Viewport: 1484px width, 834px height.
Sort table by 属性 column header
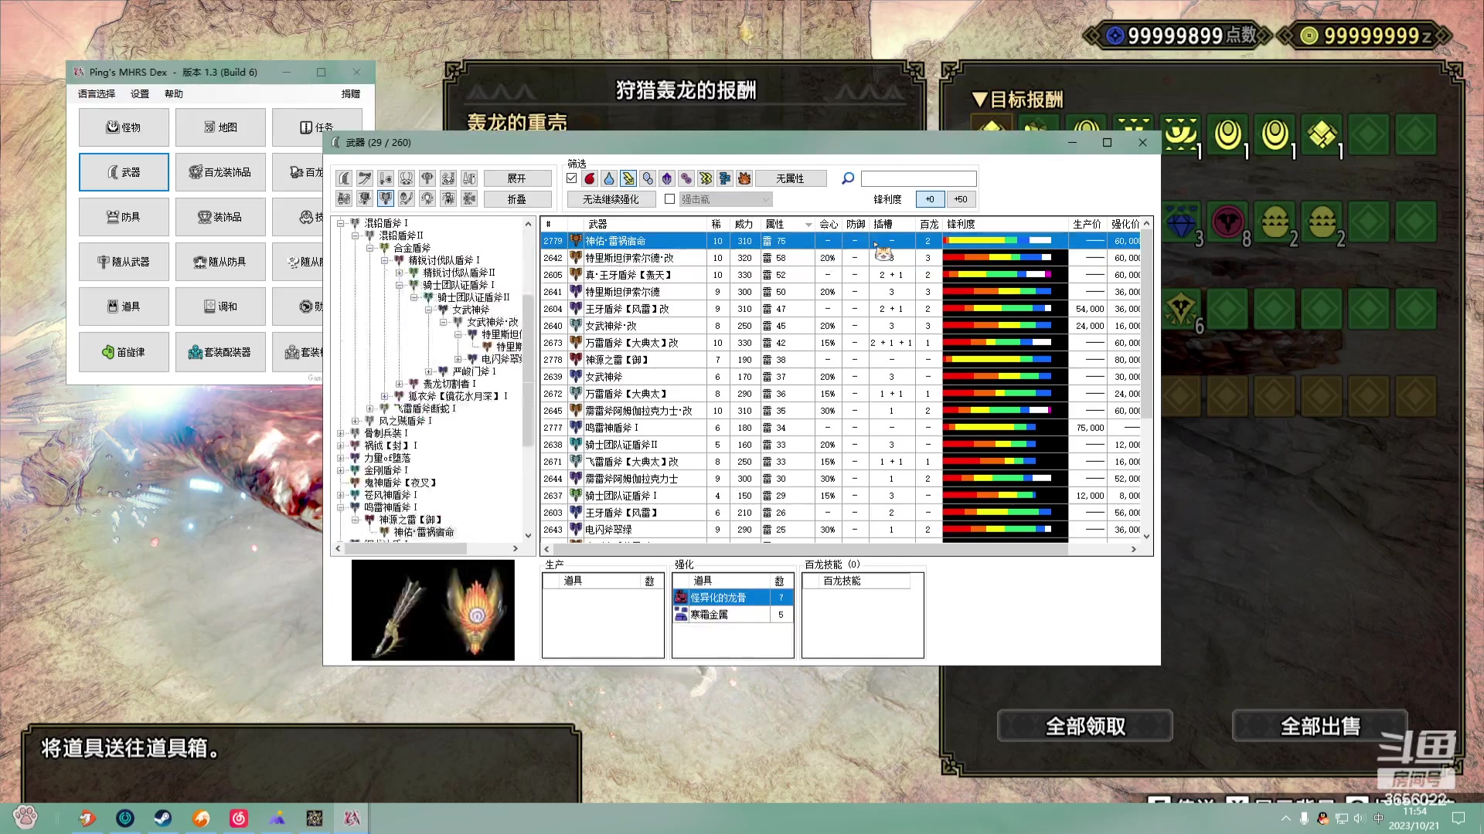[788, 224]
